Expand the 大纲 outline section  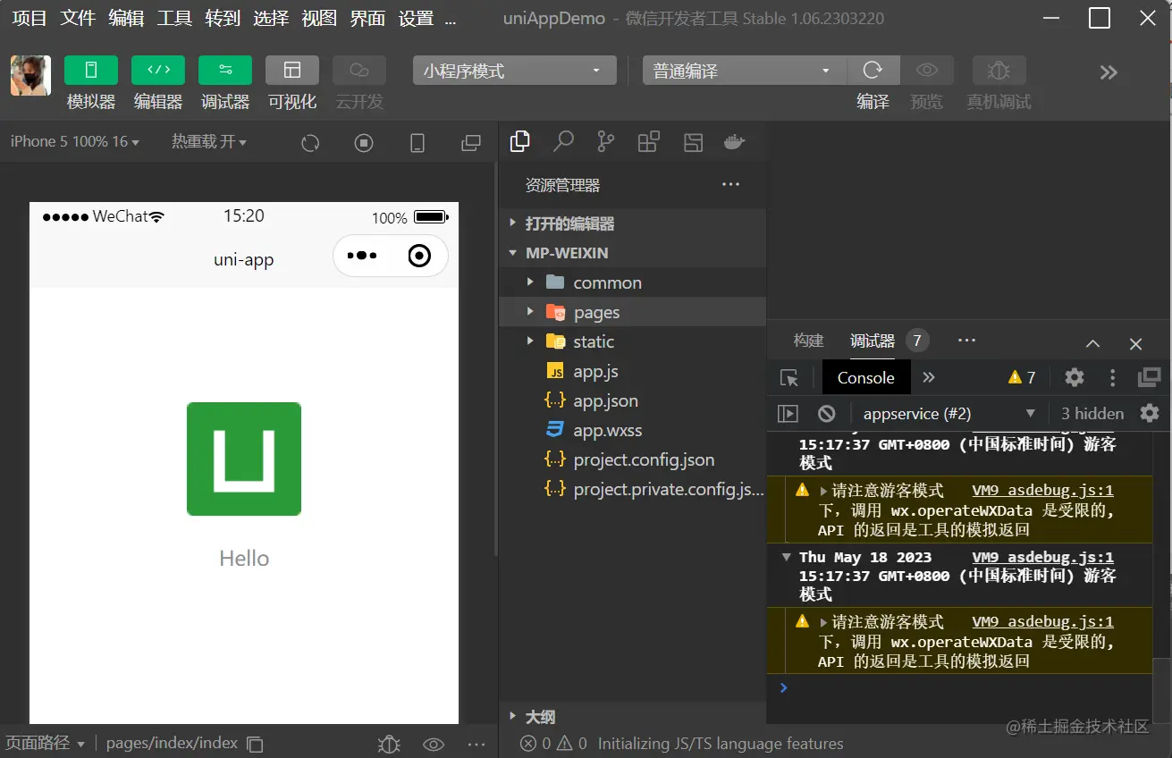[632, 717]
